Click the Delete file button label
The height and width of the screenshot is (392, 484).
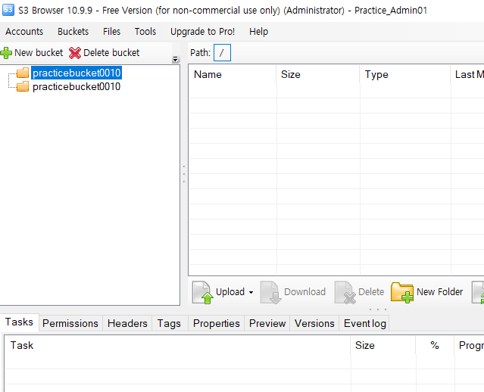click(x=371, y=292)
